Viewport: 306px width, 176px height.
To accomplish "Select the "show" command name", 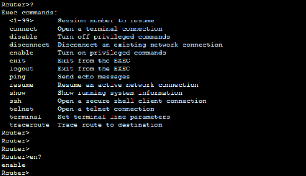I will click(x=17, y=93).
